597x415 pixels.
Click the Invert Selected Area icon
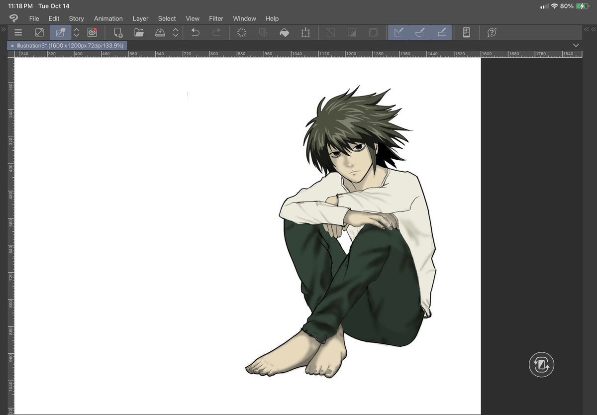352,32
